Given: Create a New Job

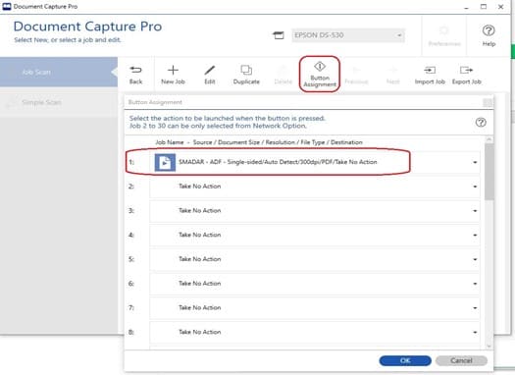Looking at the screenshot, I should coord(173,75).
